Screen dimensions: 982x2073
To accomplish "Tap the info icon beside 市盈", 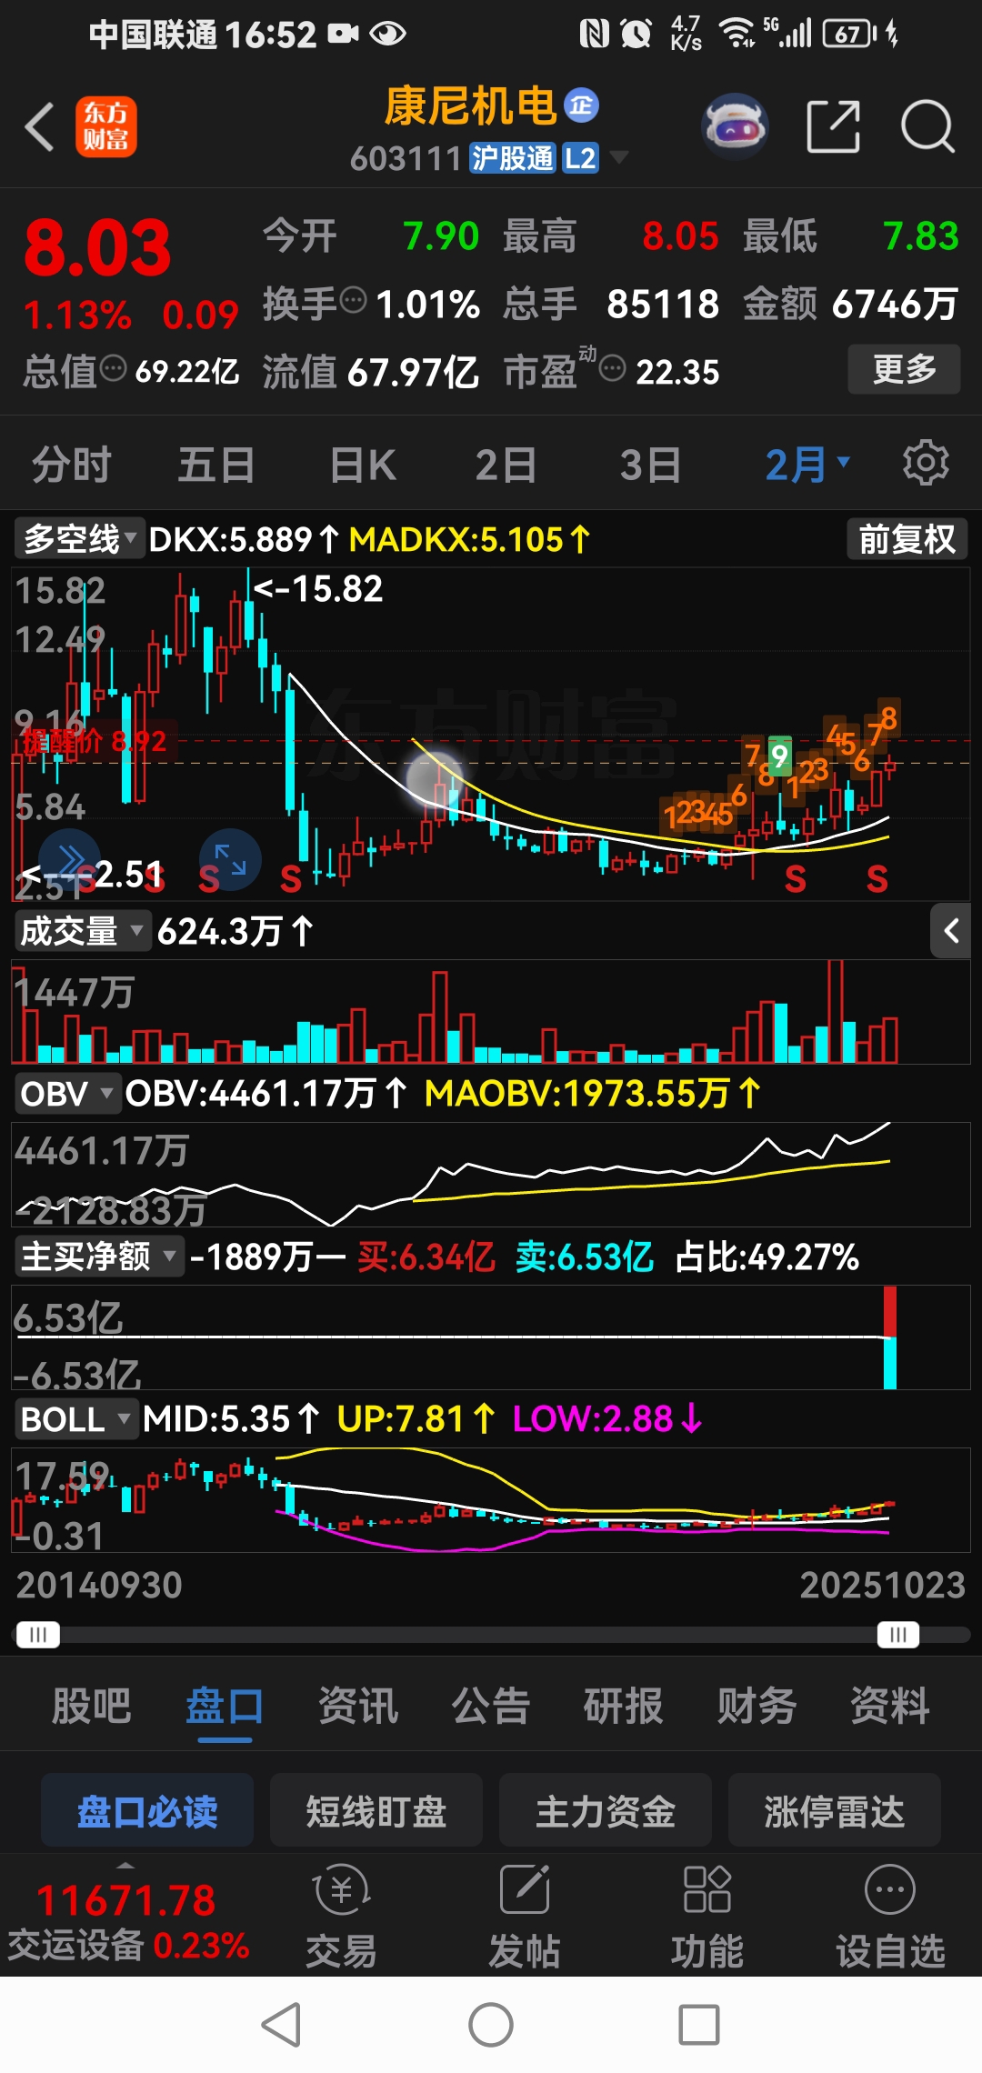I will point(613,369).
